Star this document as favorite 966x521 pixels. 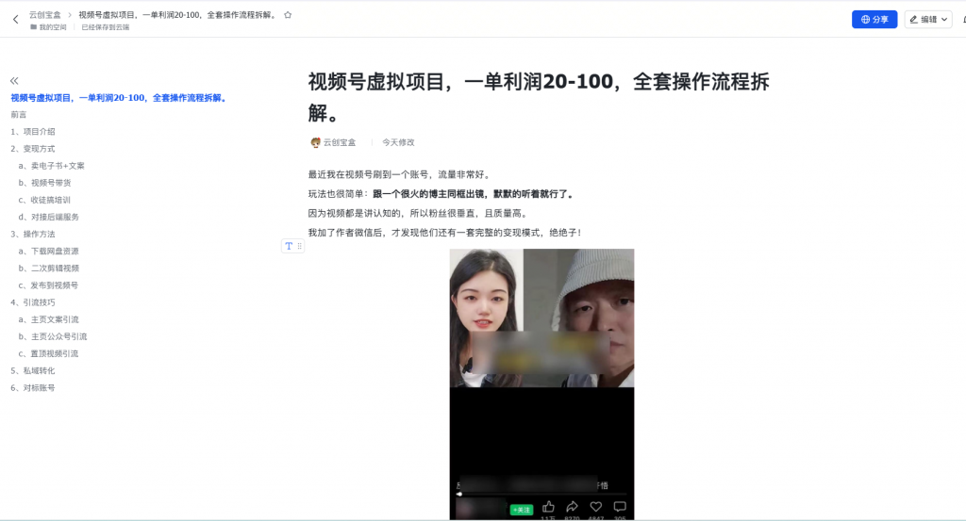(x=288, y=15)
